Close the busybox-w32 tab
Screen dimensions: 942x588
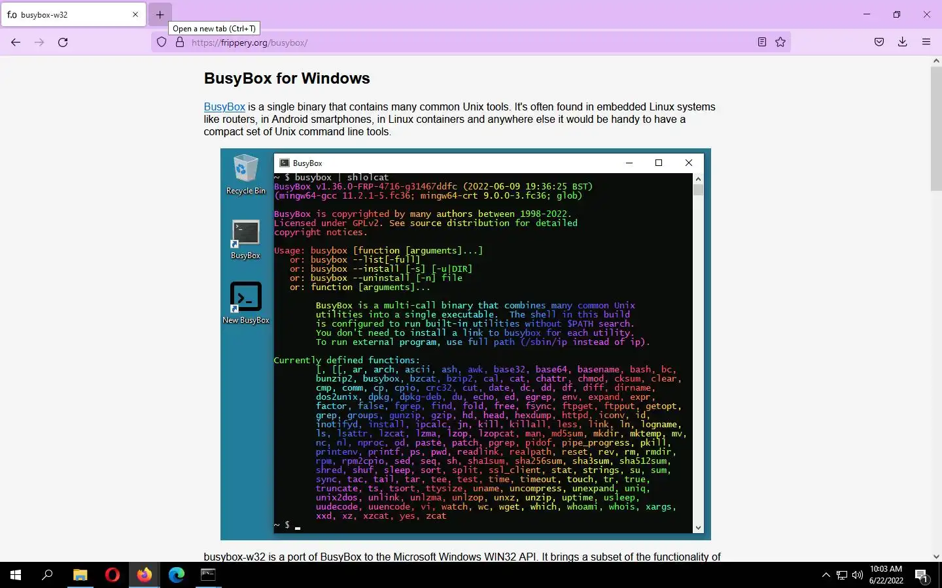coord(135,14)
